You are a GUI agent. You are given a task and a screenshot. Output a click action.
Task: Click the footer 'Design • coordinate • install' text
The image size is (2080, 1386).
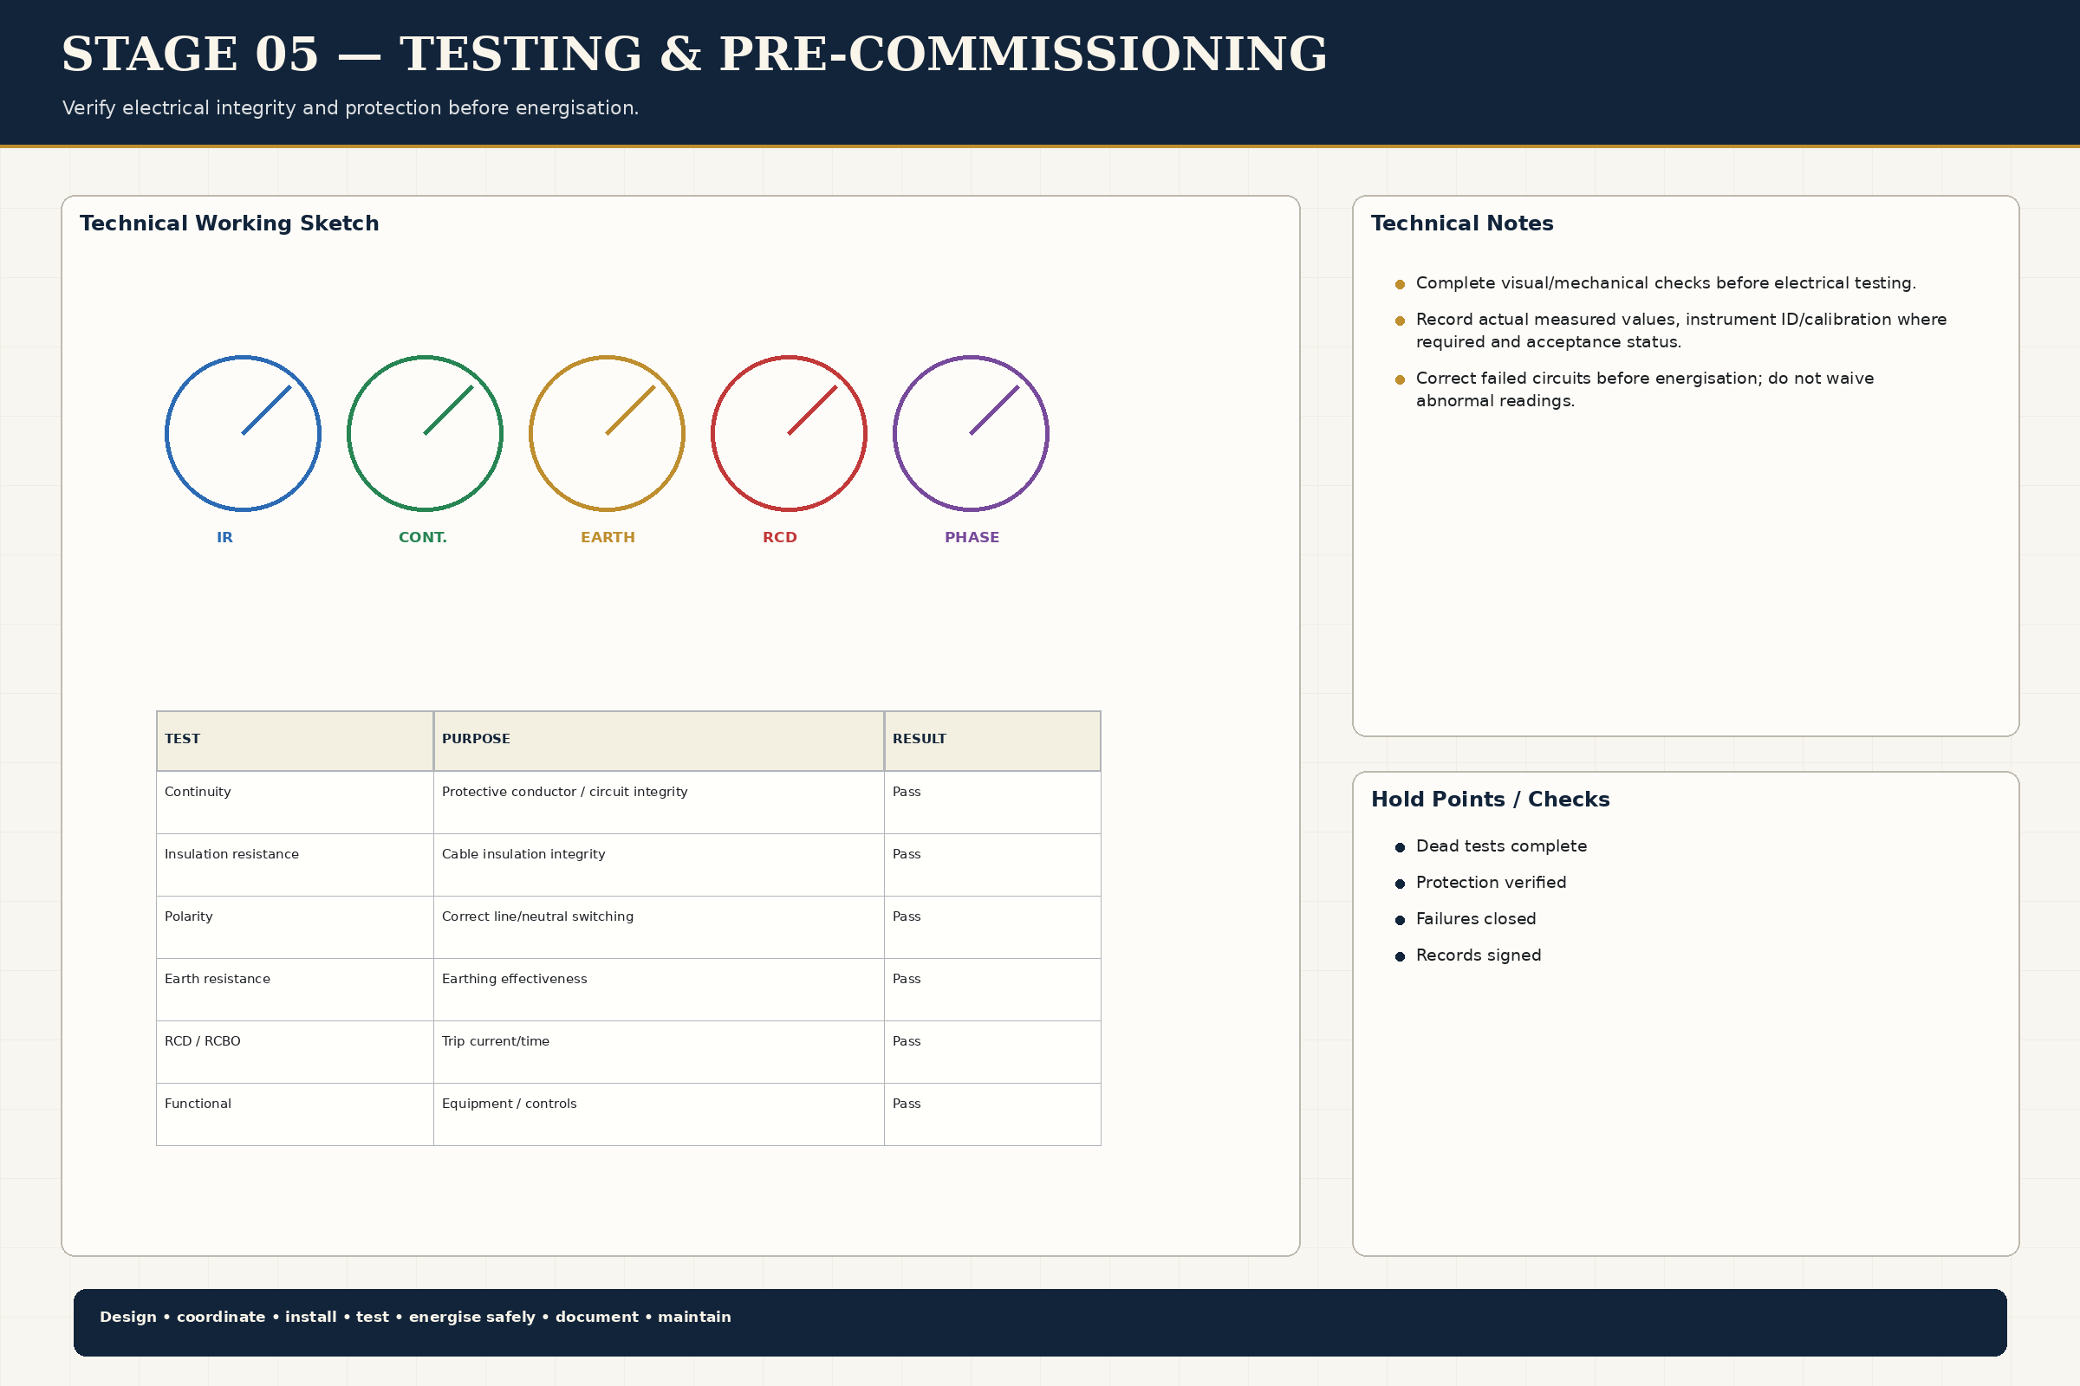click(x=416, y=1317)
